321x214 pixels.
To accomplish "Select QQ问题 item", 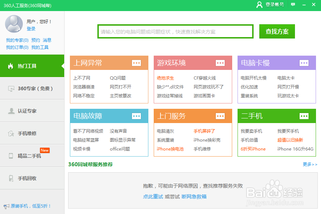I will (118, 78).
